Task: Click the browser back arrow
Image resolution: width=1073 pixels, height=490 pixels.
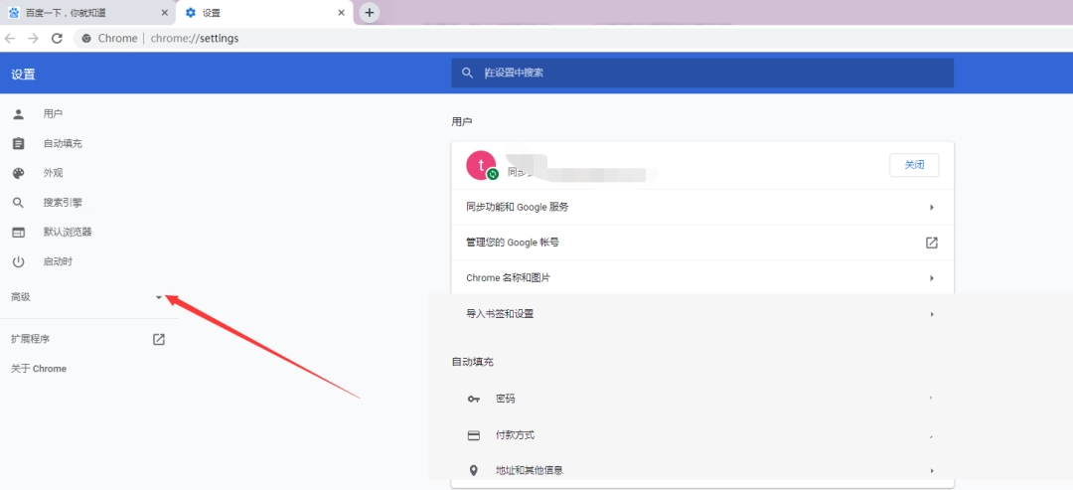Action: coord(10,39)
